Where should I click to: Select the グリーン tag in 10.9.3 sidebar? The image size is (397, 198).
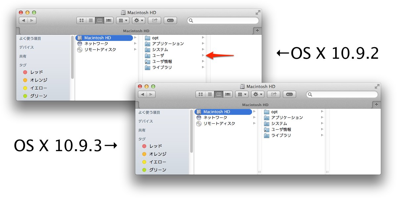pos(157,170)
